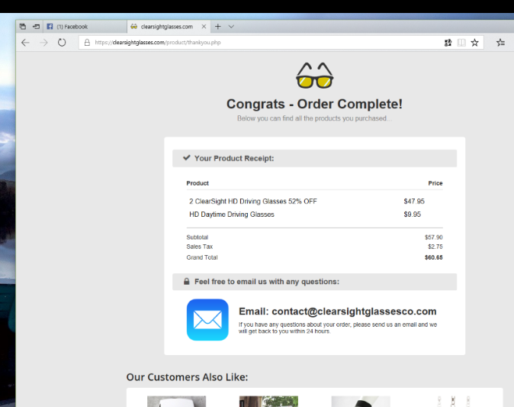Screen dimensions: 514x407
Task: Open reading view book icon
Action: (x=461, y=42)
